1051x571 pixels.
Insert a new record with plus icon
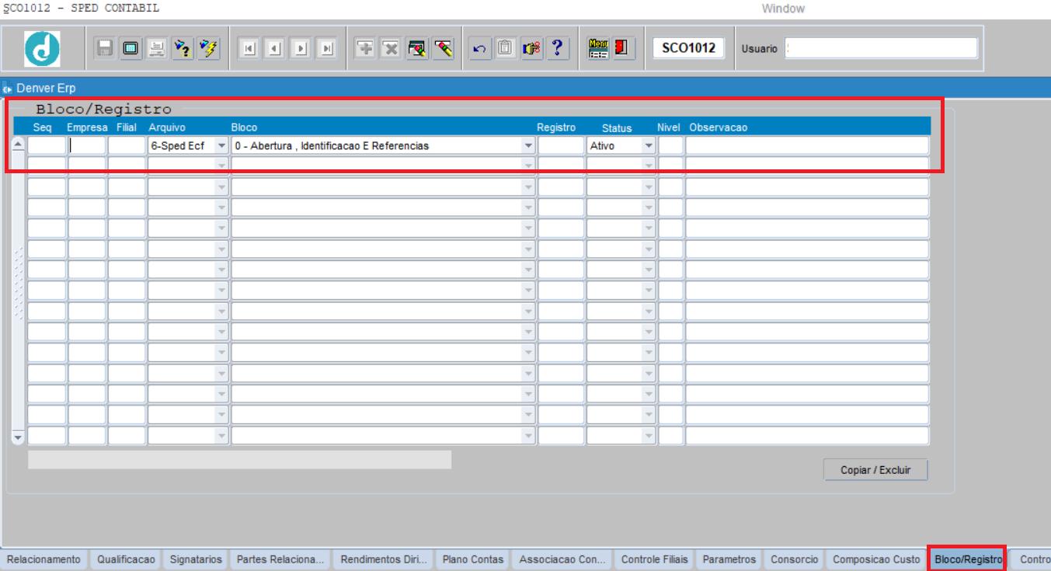[x=364, y=49]
